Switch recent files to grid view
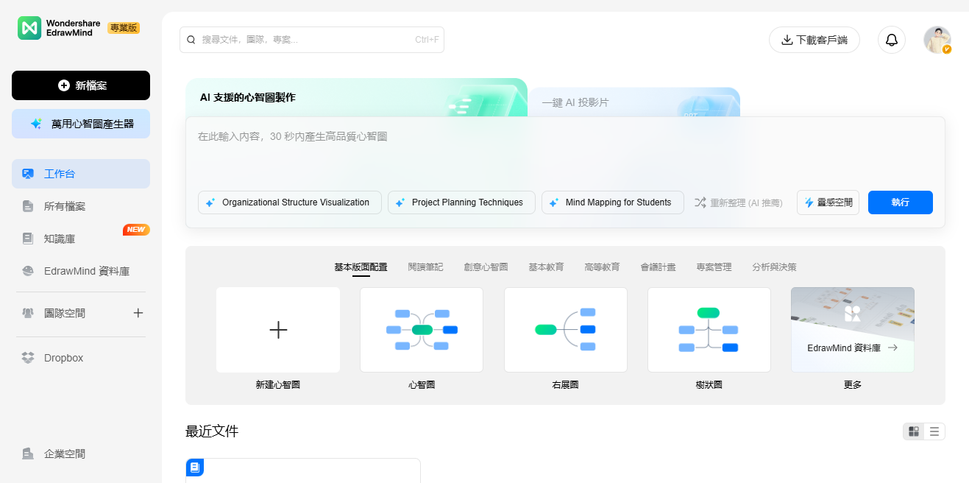Image resolution: width=969 pixels, height=483 pixels. coord(913,431)
